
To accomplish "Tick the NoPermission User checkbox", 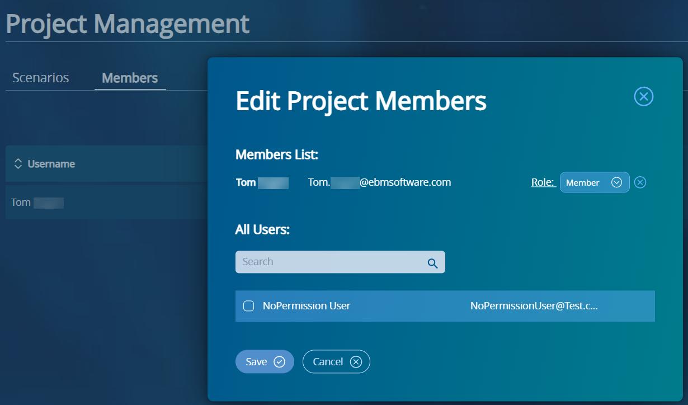I will [x=249, y=306].
